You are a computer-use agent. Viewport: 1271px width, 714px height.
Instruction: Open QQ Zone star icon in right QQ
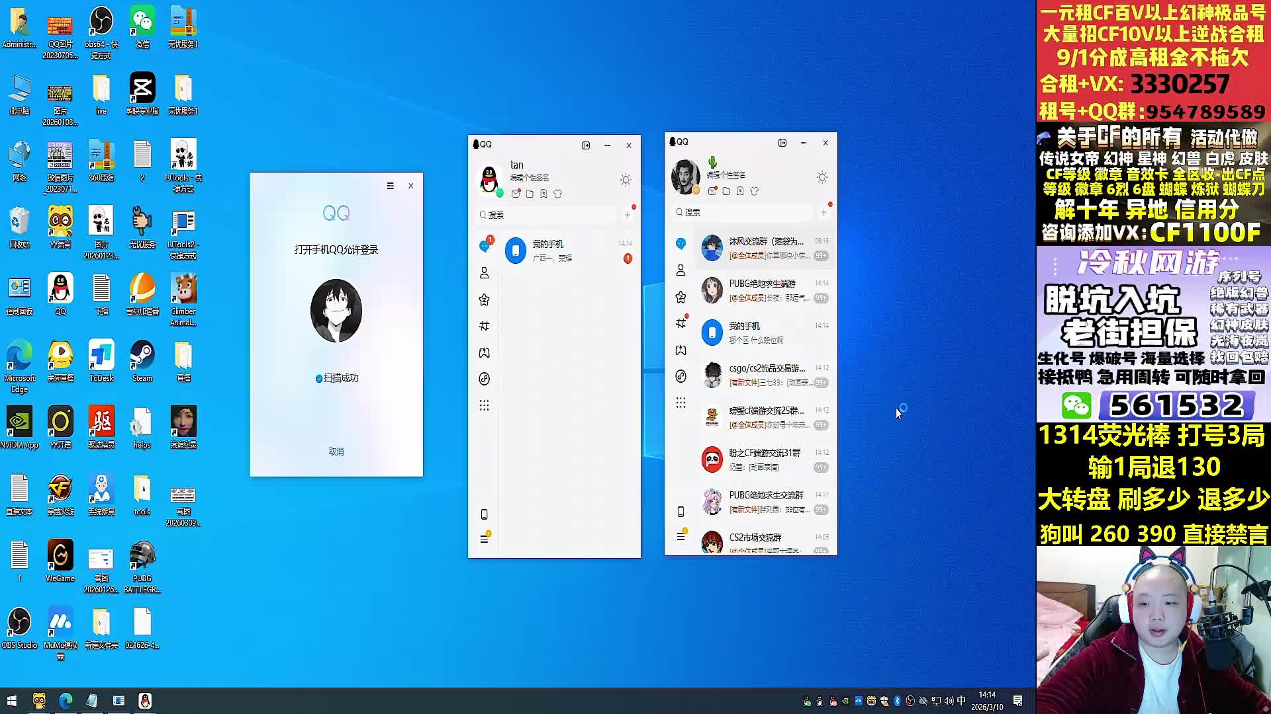(x=681, y=297)
